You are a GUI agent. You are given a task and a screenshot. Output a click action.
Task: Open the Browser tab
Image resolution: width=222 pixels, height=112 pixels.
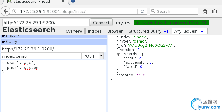click(x=115, y=31)
